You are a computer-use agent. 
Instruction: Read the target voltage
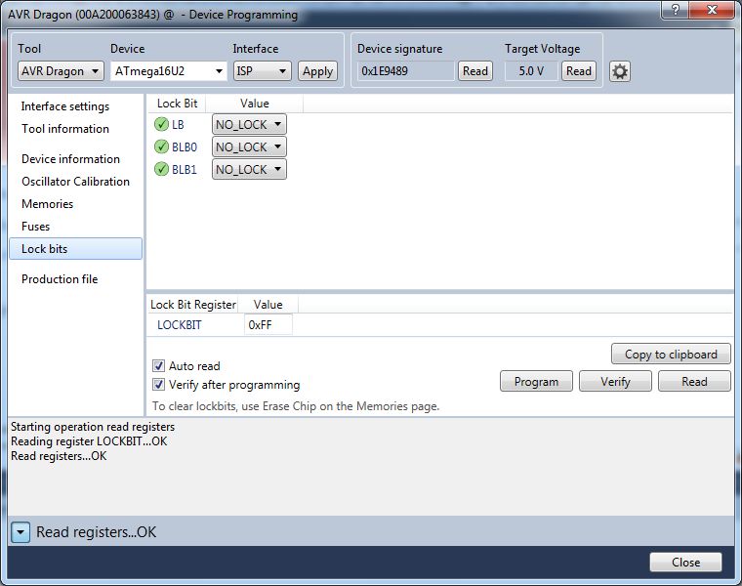(x=579, y=71)
